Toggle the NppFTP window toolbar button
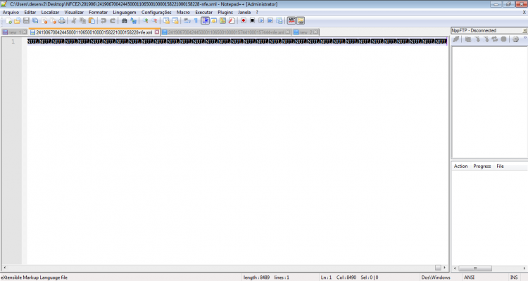This screenshot has width=528, height=281. click(301, 21)
